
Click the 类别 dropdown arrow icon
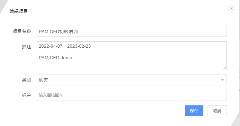(222, 80)
